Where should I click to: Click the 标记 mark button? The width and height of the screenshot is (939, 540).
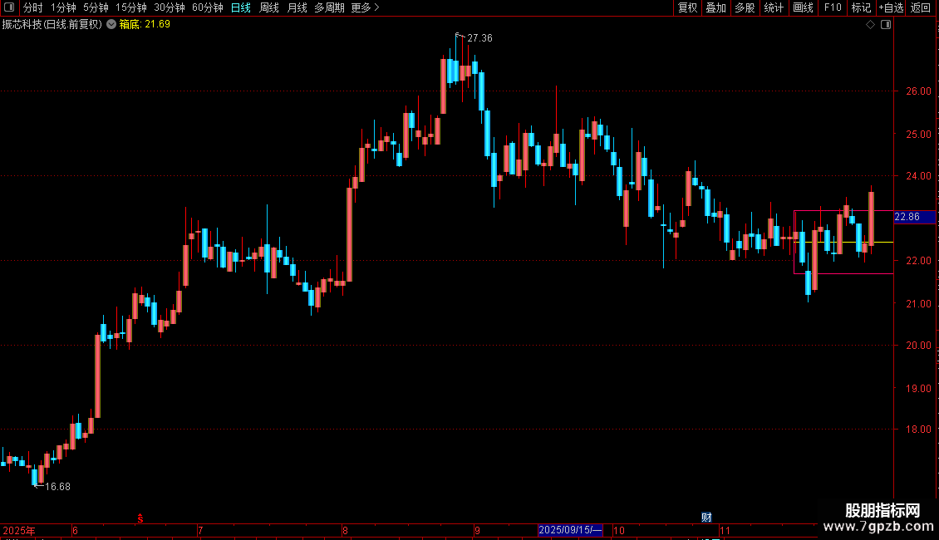pos(861,7)
